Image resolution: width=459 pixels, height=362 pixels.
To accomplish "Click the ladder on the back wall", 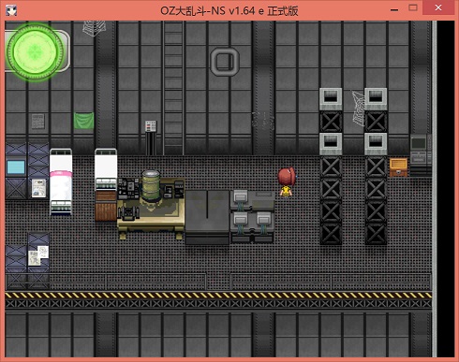I will click(173, 88).
